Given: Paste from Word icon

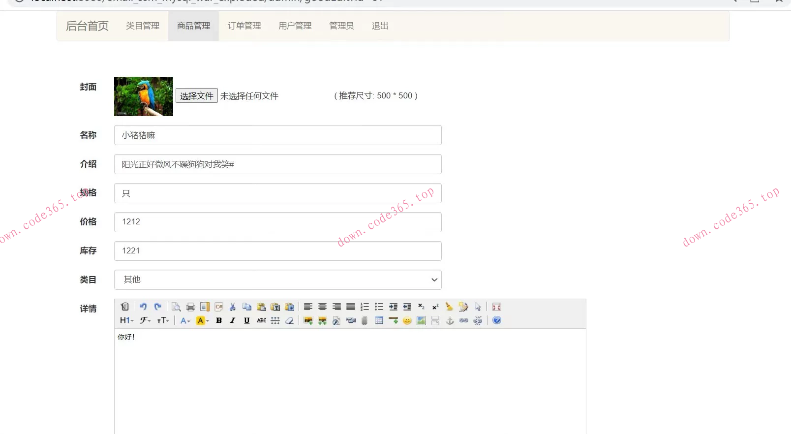Looking at the screenshot, I should [290, 307].
